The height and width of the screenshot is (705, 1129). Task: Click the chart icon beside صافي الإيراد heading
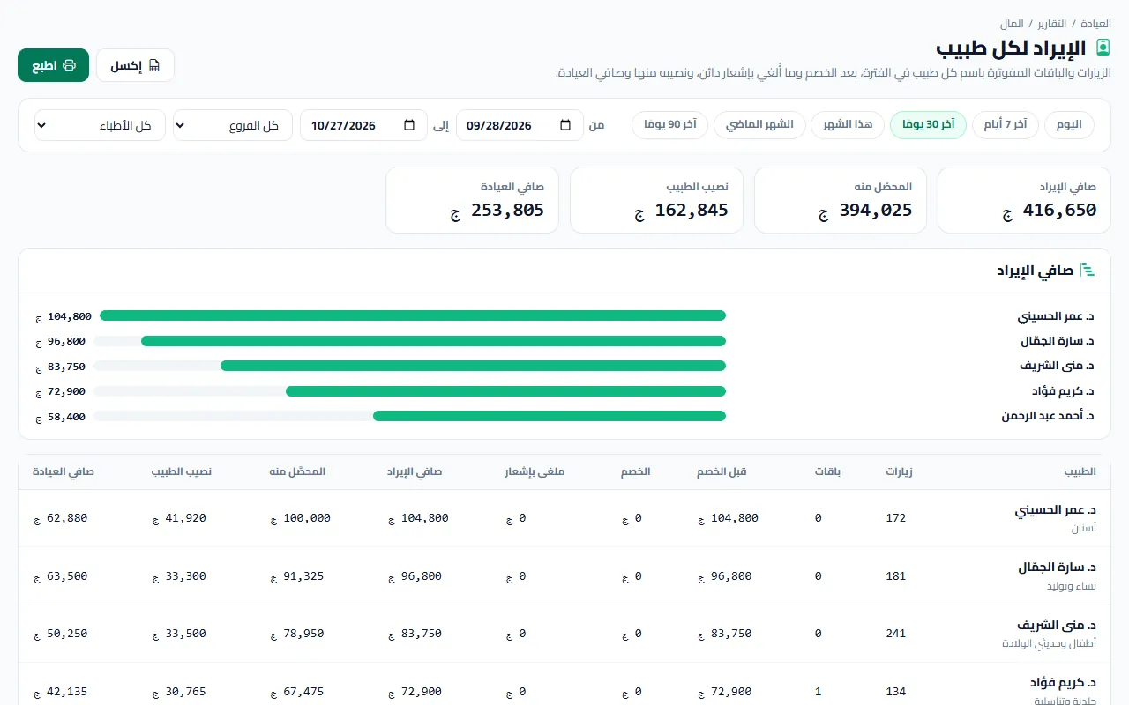pos(1088,271)
